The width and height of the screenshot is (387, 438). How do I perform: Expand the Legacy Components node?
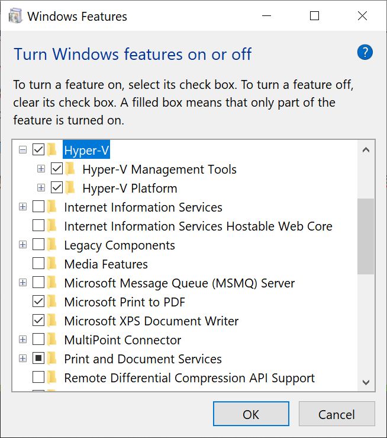[x=22, y=245]
